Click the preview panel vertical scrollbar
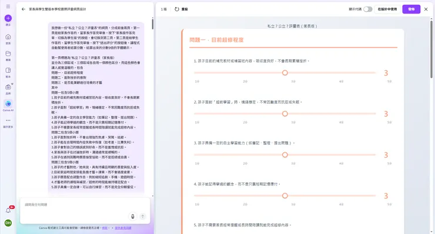Image resolution: width=435 pixels, height=234 pixels. coord(431,49)
